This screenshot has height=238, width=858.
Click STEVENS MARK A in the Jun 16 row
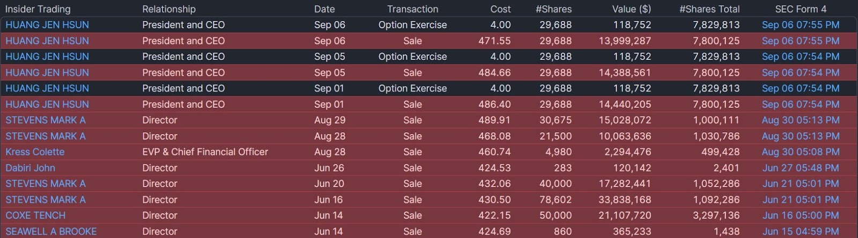point(46,199)
